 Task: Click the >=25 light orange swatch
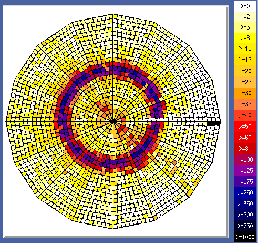(x=245, y=82)
